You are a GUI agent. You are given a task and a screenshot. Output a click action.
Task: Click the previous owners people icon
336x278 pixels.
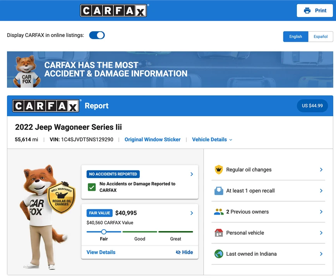click(219, 212)
